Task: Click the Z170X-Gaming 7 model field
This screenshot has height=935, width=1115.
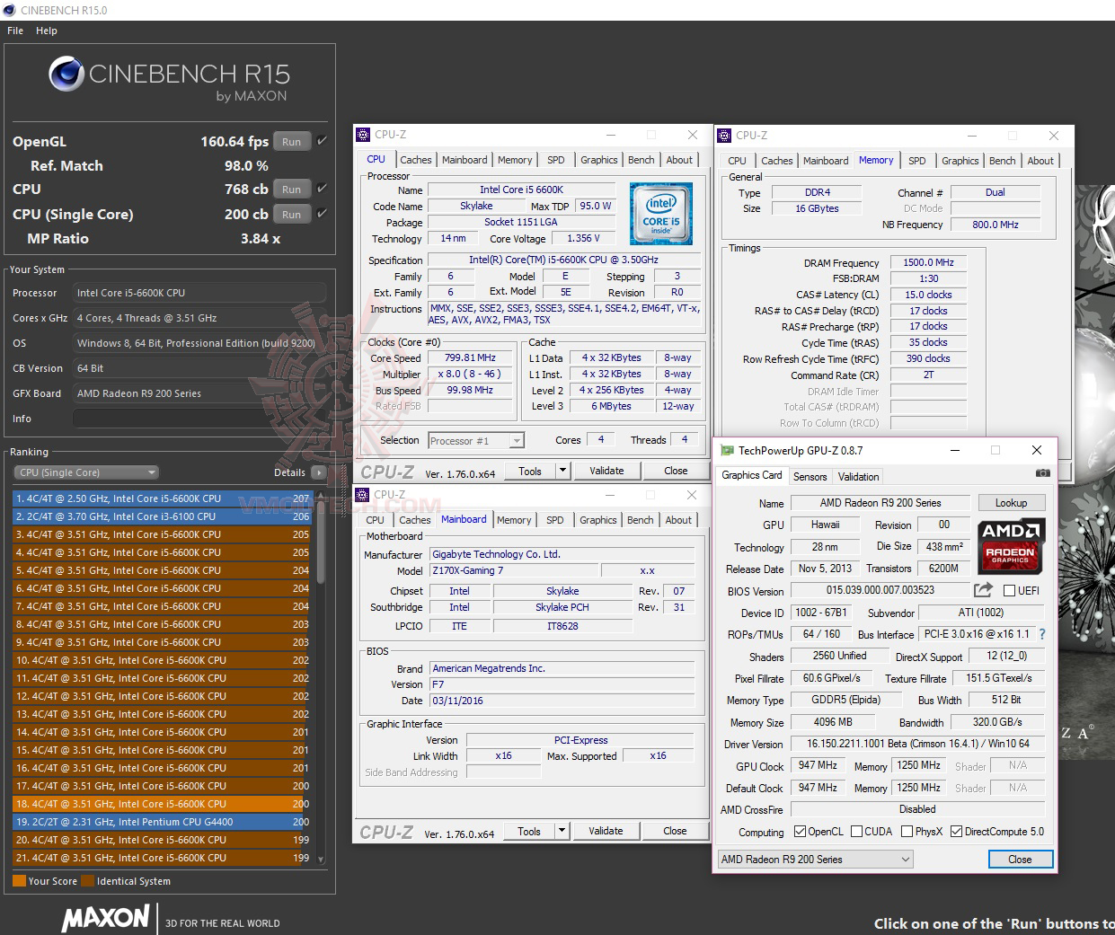Action: pos(513,570)
